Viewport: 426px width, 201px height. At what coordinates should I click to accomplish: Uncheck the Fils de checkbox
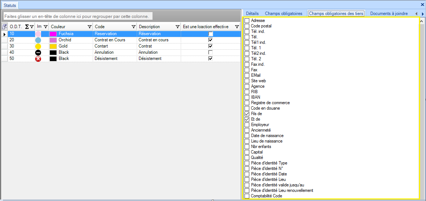[247, 114]
